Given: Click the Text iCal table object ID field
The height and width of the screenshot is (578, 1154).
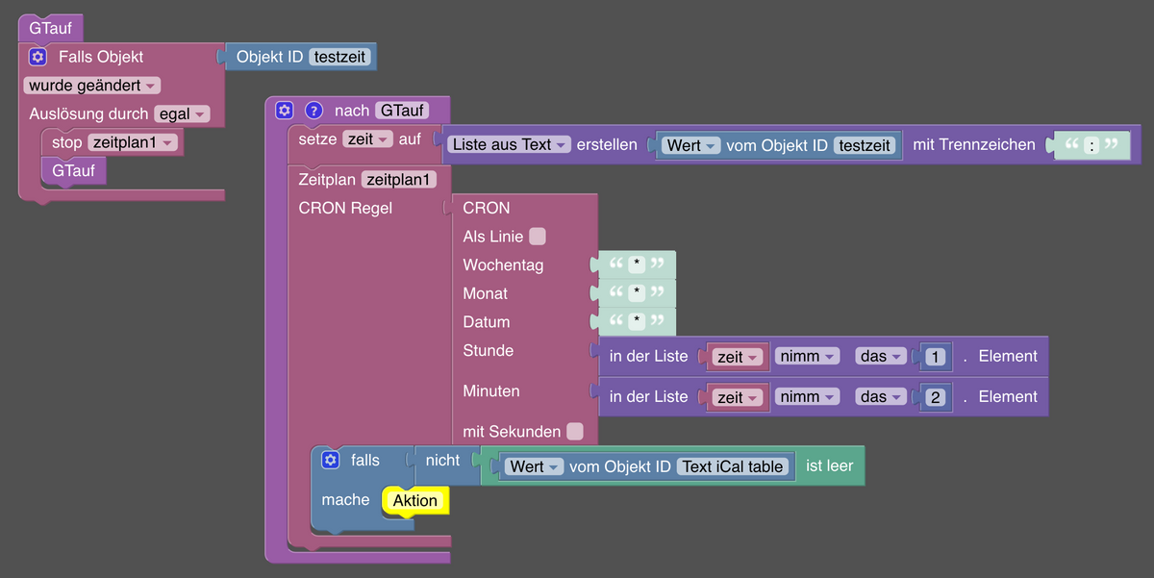Looking at the screenshot, I should point(734,466).
